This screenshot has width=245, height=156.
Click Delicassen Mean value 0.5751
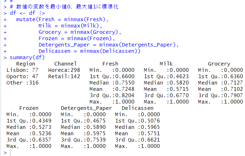[150, 133]
